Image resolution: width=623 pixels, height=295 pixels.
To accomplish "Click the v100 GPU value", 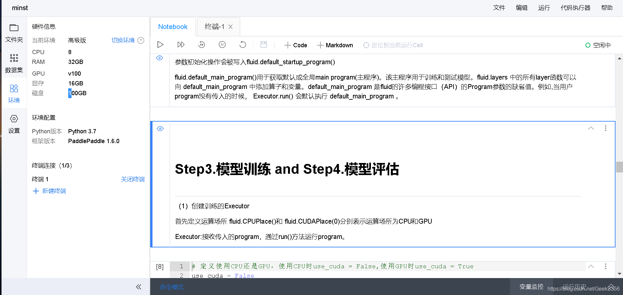I will point(74,74).
